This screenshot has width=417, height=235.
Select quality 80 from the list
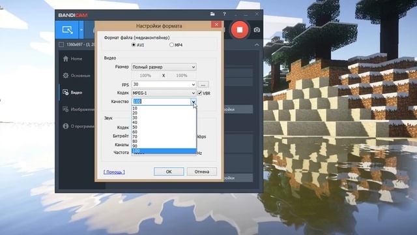tap(164, 141)
